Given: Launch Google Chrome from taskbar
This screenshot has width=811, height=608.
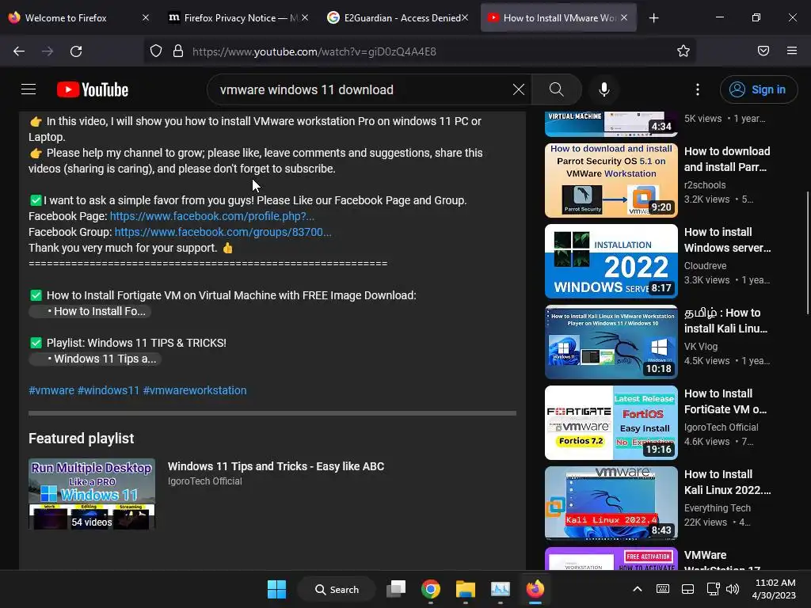Looking at the screenshot, I should 430,589.
